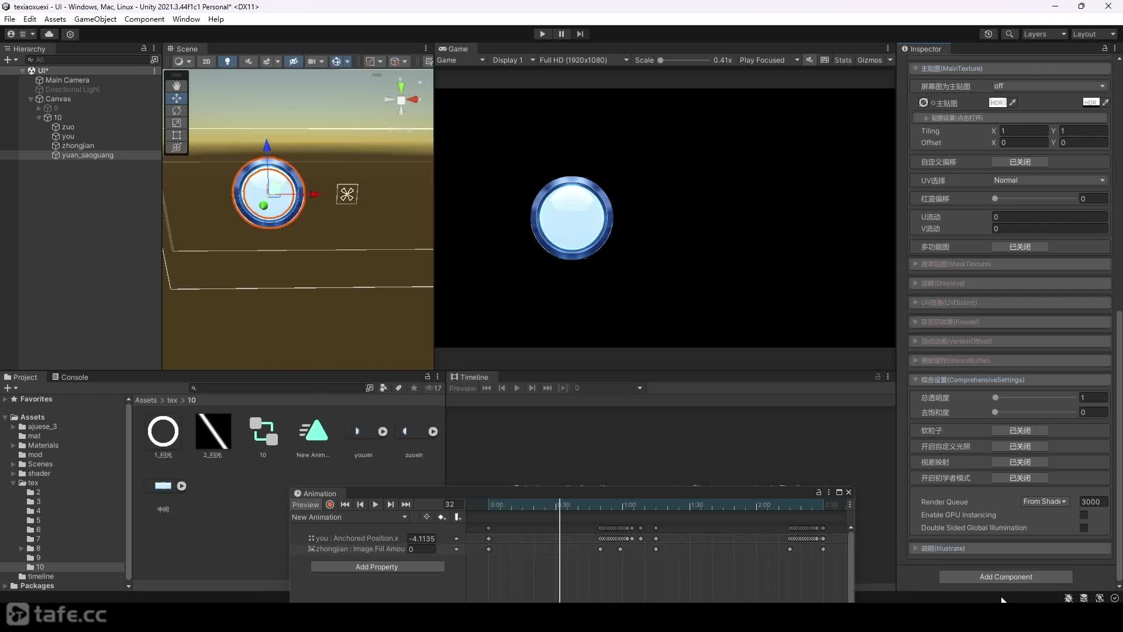
Task: Open the global Search icon
Action: click(1009, 34)
